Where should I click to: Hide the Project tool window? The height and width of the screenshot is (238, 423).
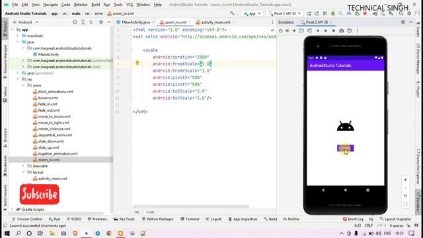click(x=109, y=22)
